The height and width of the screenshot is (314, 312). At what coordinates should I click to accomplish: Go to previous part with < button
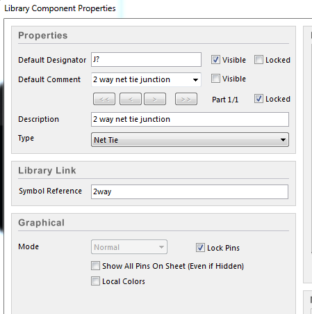click(131, 99)
